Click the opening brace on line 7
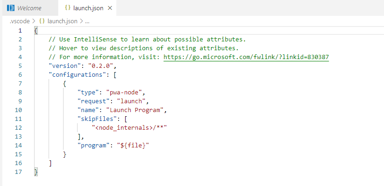The height and width of the screenshot is (186, 384). point(64,84)
